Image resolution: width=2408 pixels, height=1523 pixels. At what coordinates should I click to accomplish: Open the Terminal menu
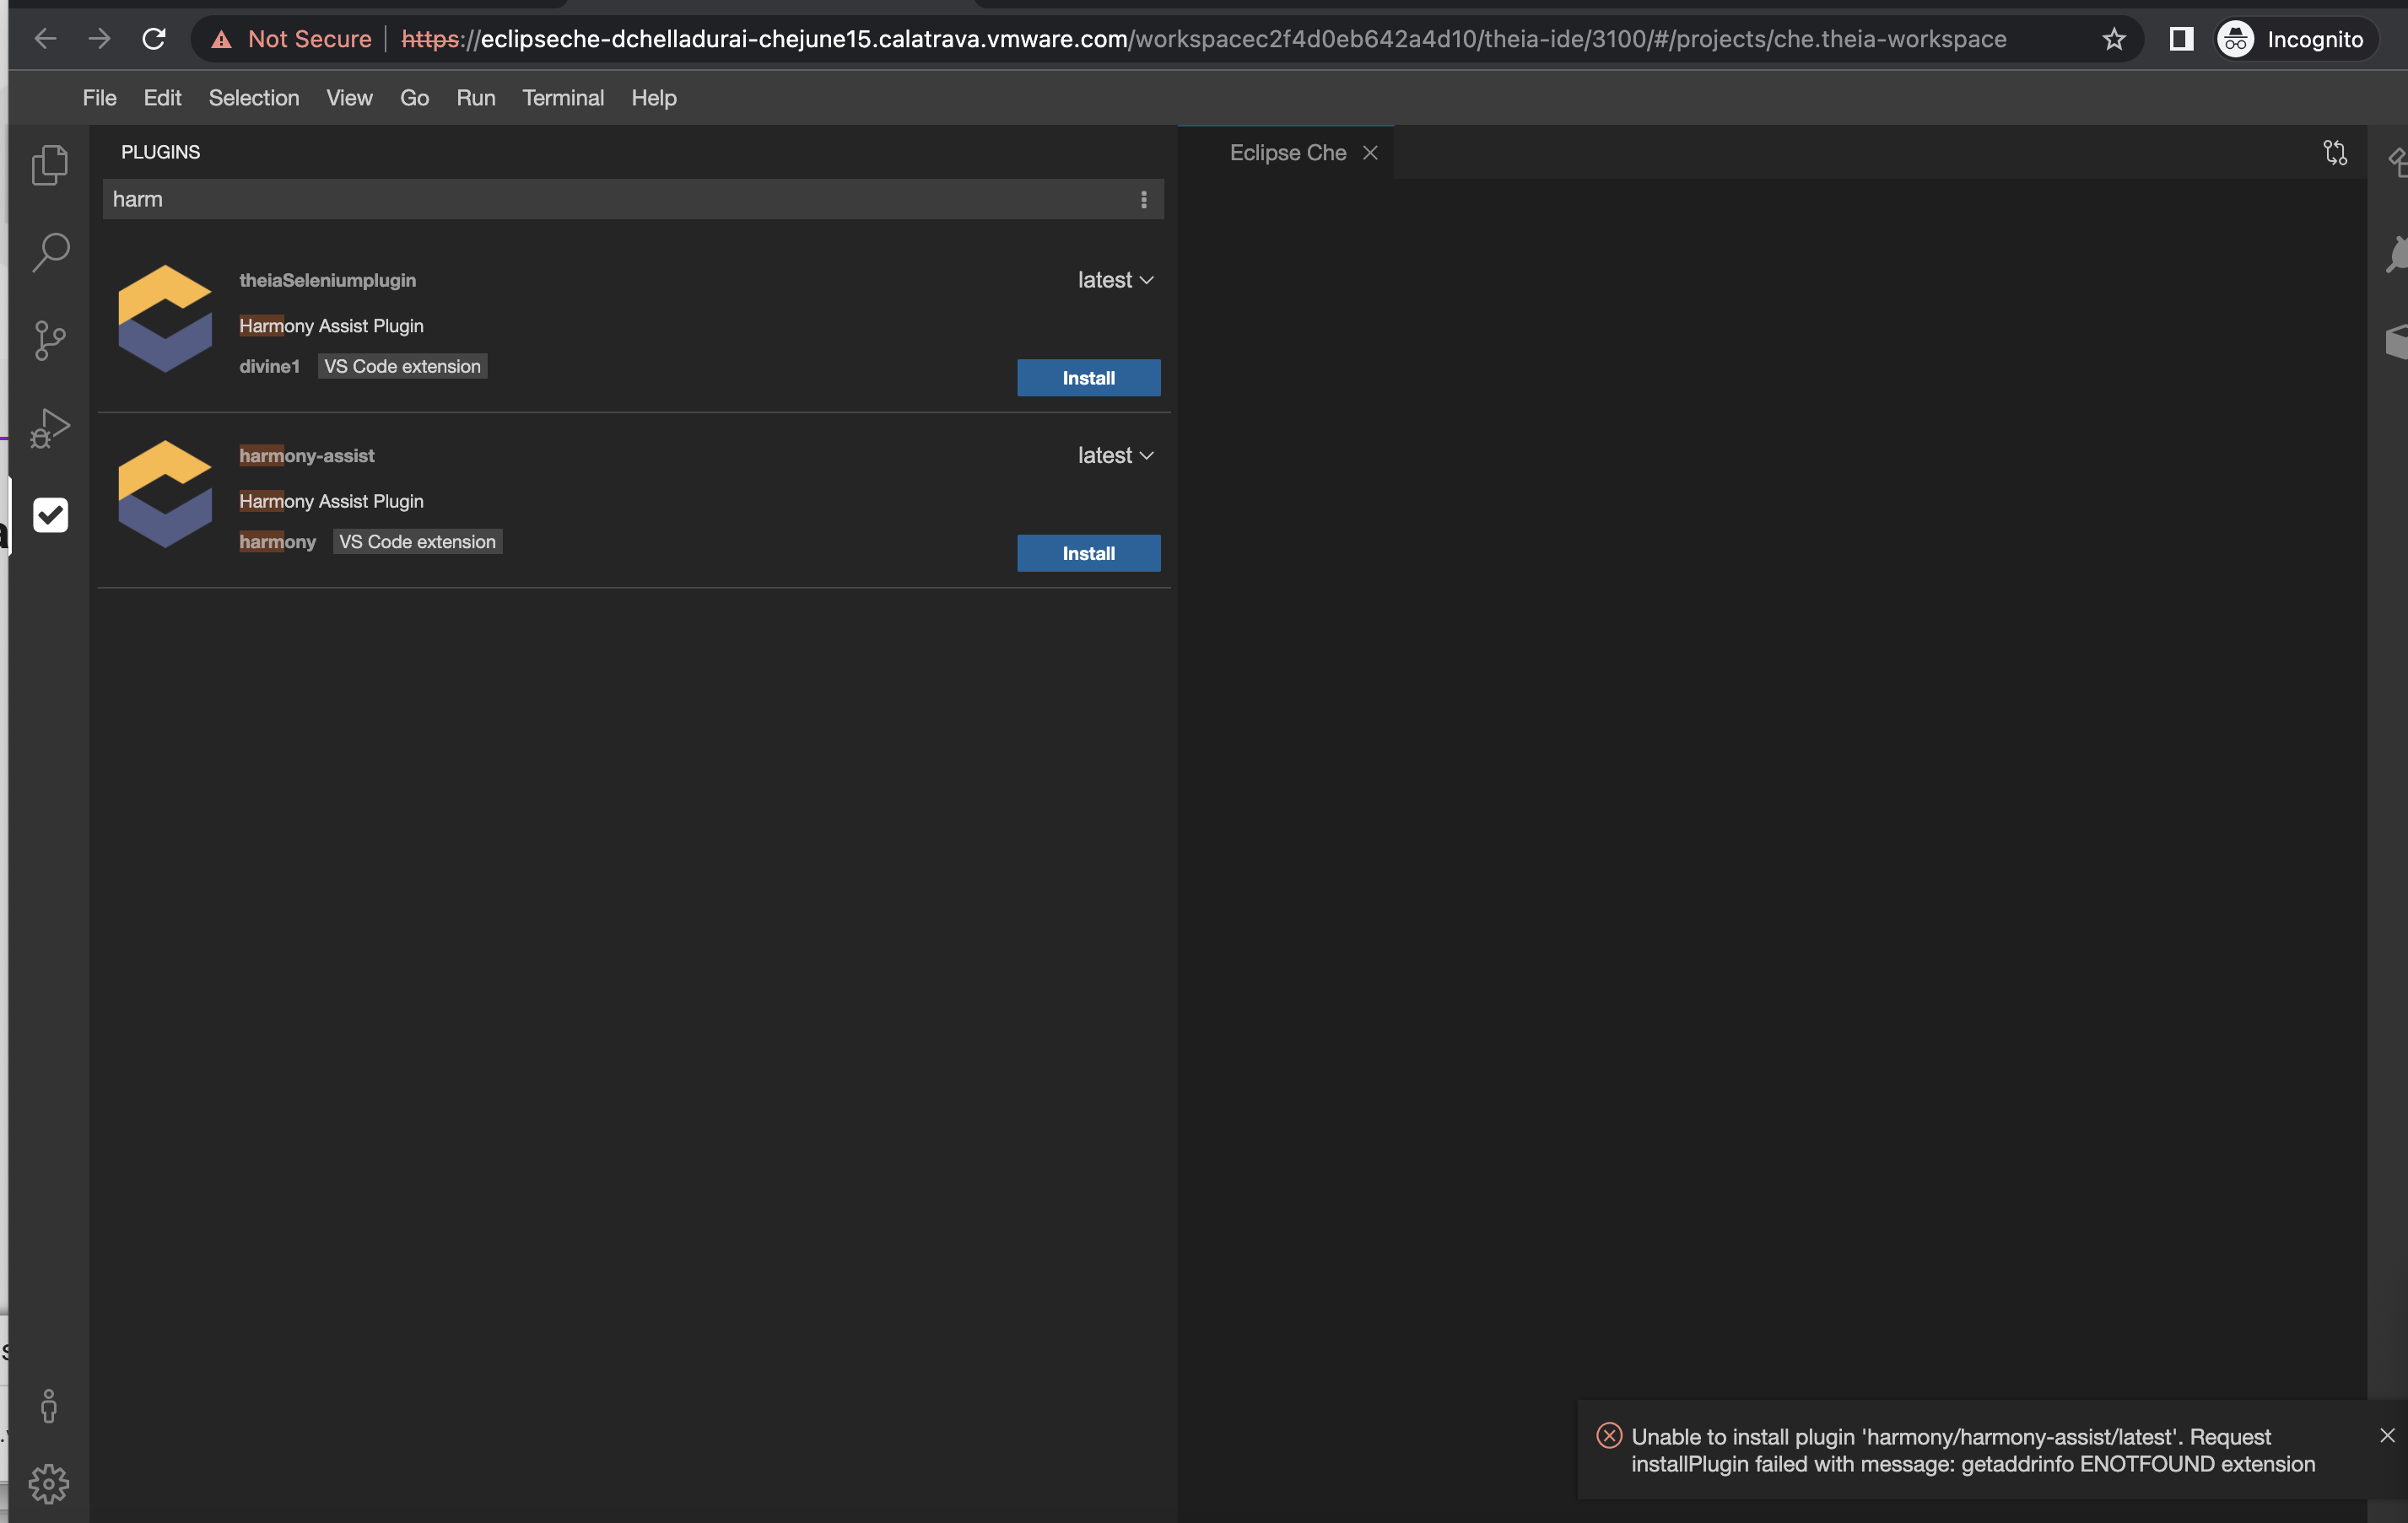coord(563,98)
